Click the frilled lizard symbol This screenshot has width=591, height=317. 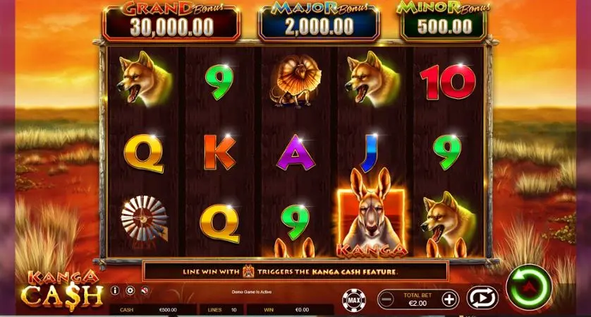click(x=295, y=80)
